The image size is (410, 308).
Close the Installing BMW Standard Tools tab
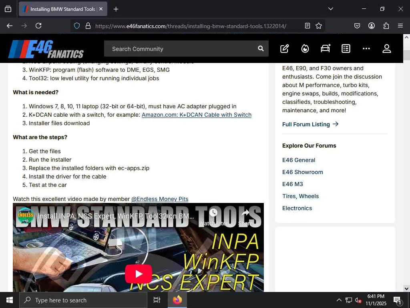tap(101, 9)
